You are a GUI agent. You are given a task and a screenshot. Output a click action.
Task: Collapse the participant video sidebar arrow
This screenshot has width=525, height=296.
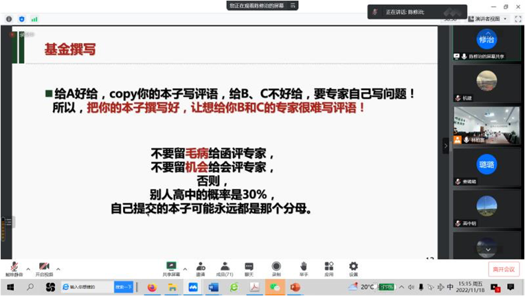pyautogui.click(x=445, y=146)
